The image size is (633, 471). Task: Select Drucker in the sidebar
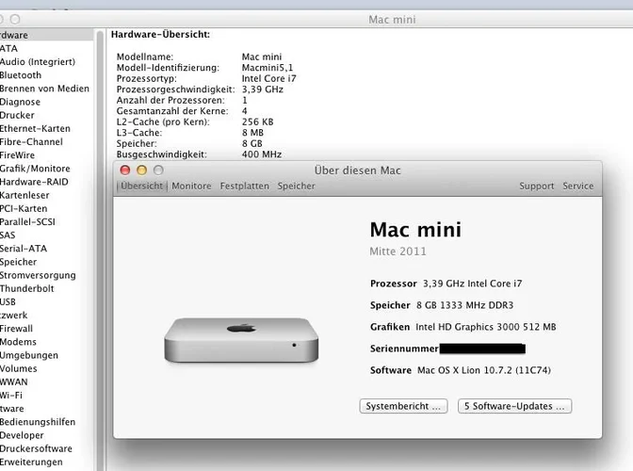(17, 115)
